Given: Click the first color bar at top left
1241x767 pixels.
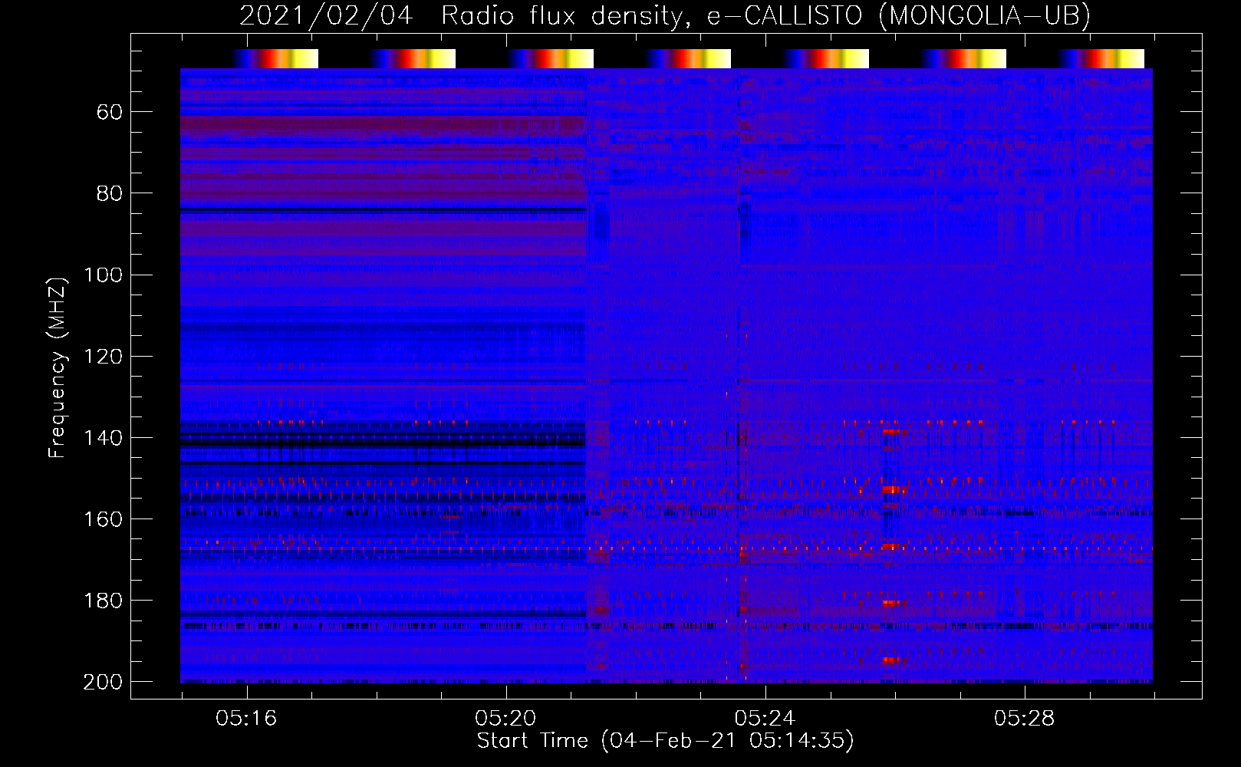Looking at the screenshot, I should (x=276, y=58).
